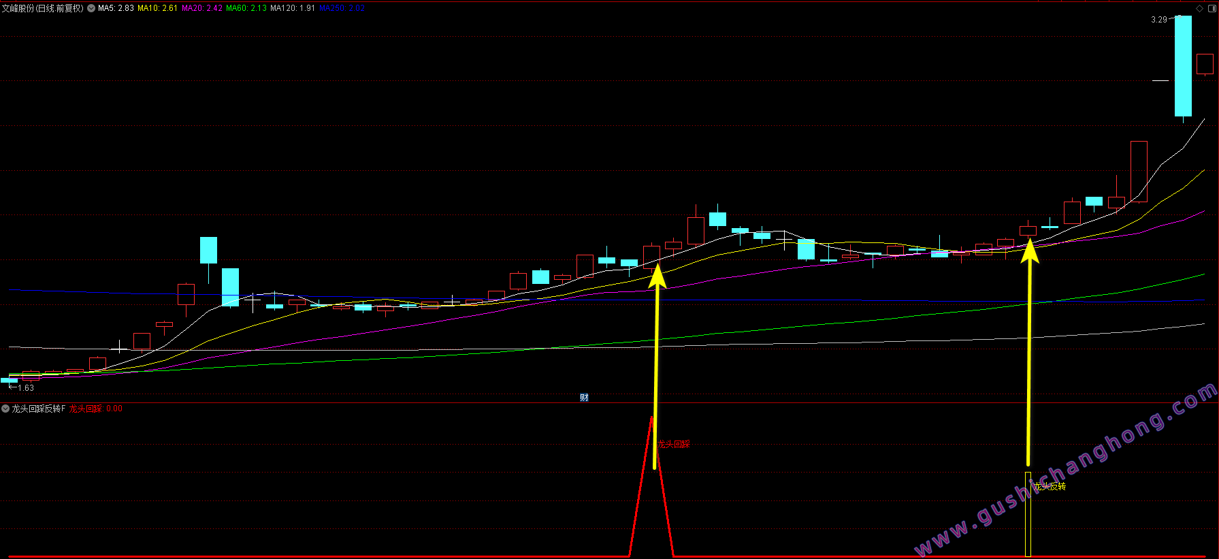Screen dimensions: 1219x559
Task: Select the MA5: 2.83 moving average label
Action: (116, 8)
